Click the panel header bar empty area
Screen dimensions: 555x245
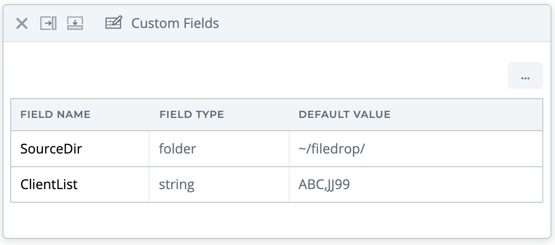pyautogui.click(x=382, y=23)
